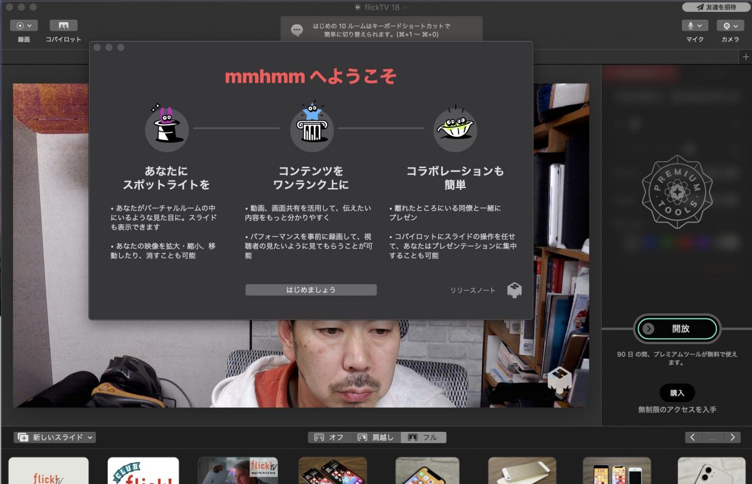Click 無制限のアクセスを入手 text
The image size is (752, 484).
[x=677, y=409]
